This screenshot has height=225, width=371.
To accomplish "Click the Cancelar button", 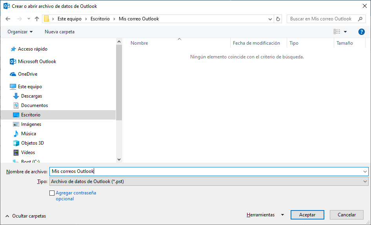I will (x=347, y=215).
